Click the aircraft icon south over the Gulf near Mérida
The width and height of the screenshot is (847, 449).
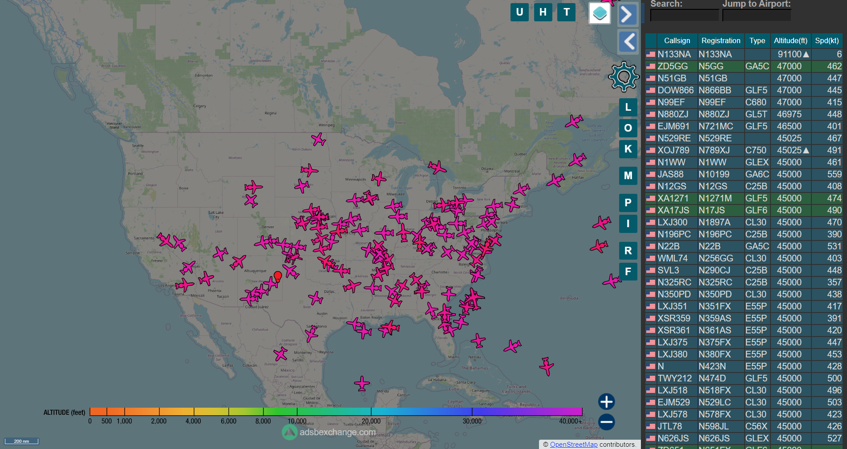[362, 383]
